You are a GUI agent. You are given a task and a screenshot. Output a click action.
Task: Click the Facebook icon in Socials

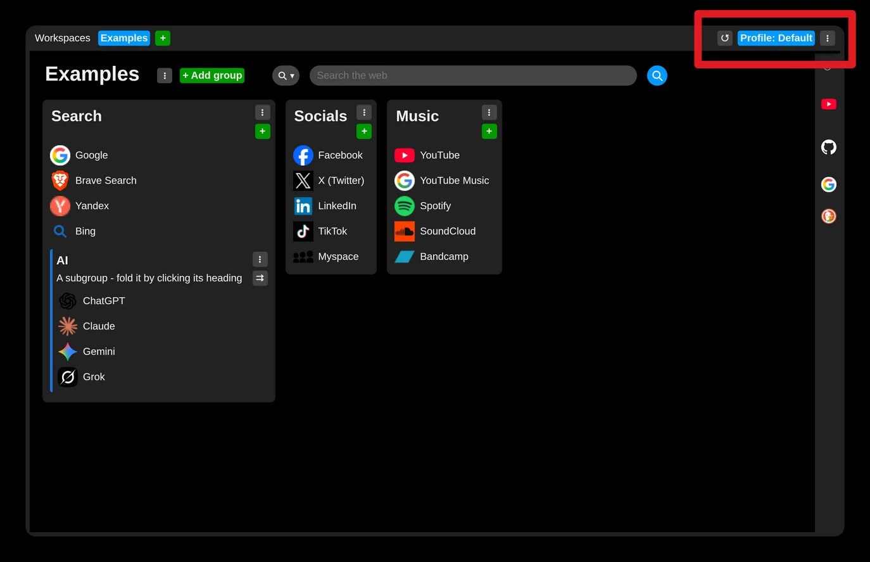(x=303, y=155)
